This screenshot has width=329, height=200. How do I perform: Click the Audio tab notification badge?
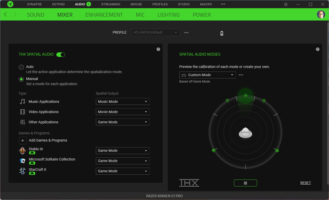coord(89,4)
